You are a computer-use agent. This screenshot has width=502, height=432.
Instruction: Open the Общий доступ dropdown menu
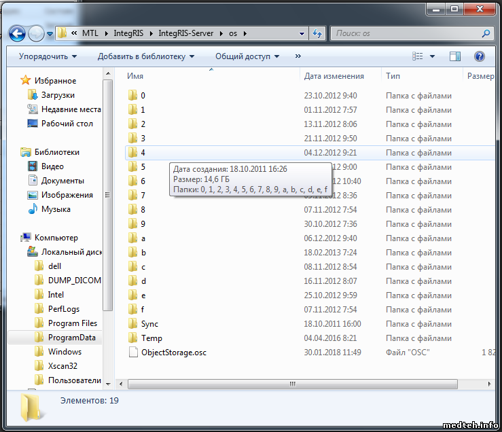(x=247, y=56)
